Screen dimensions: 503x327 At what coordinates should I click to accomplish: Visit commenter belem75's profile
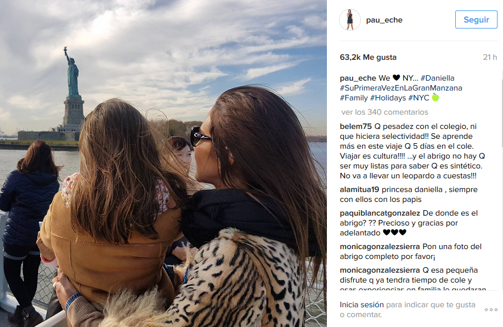[355, 126]
